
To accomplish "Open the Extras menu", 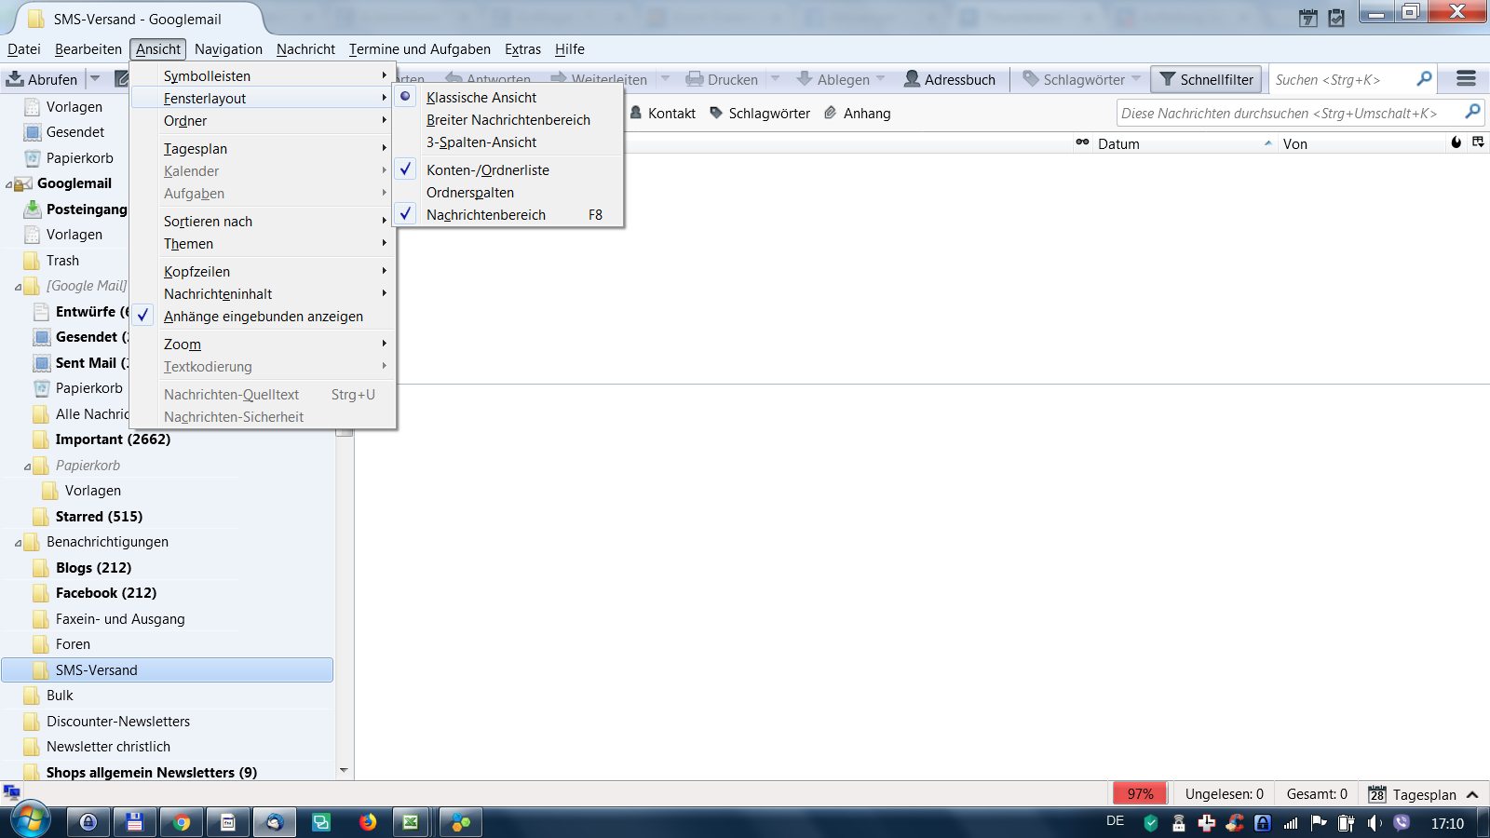I will [522, 49].
